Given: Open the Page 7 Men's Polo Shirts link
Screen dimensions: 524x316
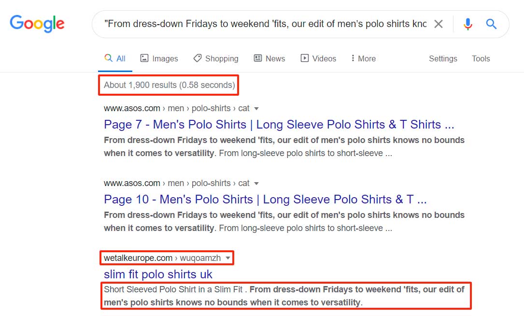Looking at the screenshot, I should [279, 125].
